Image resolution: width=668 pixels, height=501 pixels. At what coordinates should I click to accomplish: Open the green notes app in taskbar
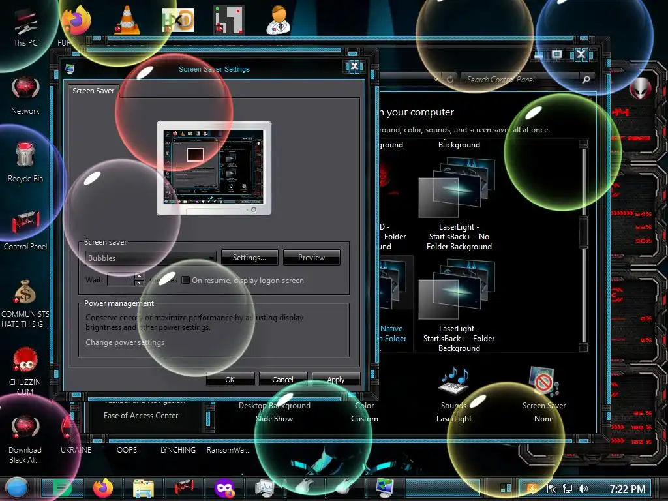click(x=62, y=488)
